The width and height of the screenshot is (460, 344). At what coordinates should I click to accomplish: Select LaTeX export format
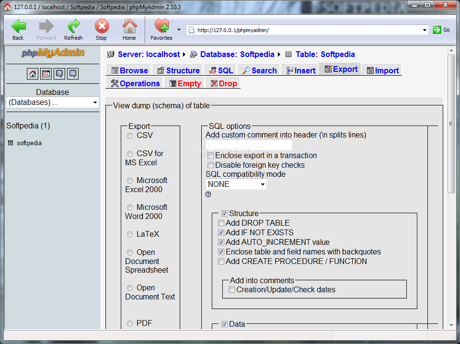130,234
